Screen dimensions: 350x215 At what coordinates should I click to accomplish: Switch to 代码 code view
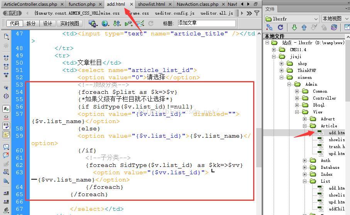[15, 23]
